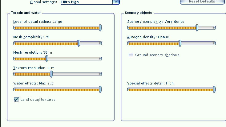Screen dimensions: 226x127
Task: Click the Ultra High global settings field
Action: (86, 2)
